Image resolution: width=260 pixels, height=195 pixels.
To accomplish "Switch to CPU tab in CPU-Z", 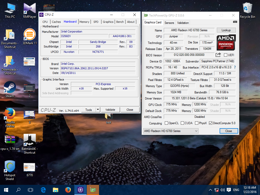I will click(45, 22).
